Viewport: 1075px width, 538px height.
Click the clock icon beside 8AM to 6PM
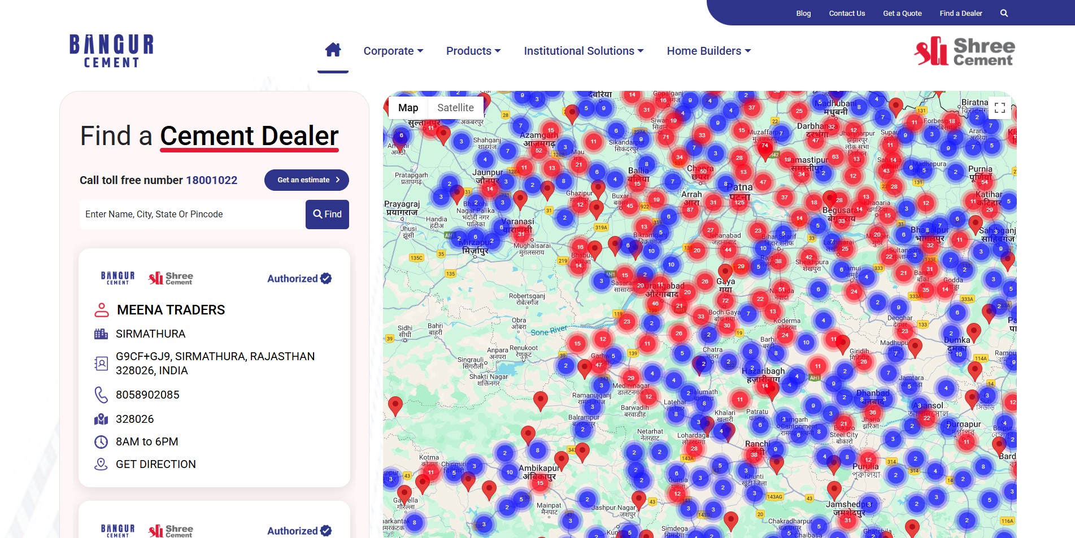click(102, 441)
